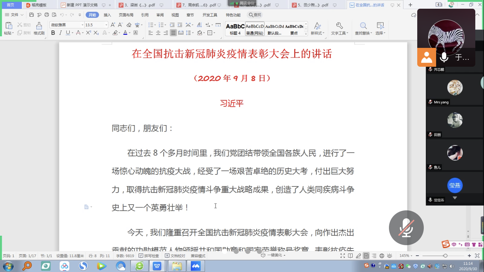Click the New Style (新样式) icon
This screenshot has width=484, height=272.
[317, 25]
